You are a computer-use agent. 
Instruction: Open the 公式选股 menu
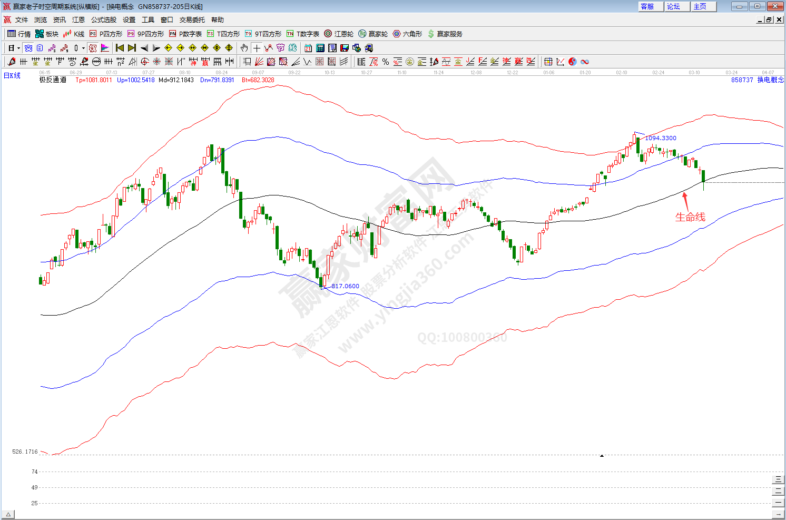(x=103, y=19)
